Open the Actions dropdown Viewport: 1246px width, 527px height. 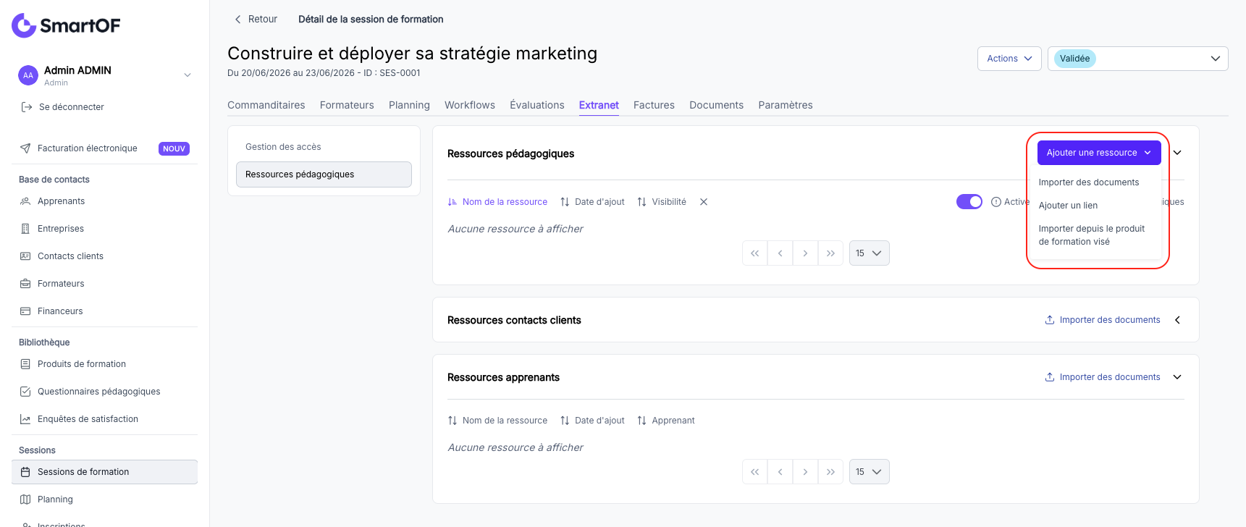click(1009, 59)
